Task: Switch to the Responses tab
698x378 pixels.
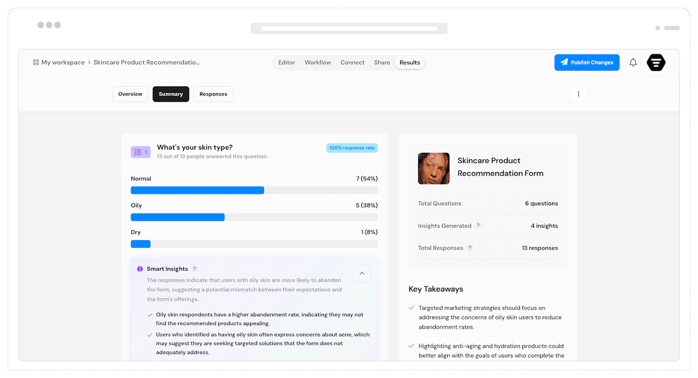Action: pyautogui.click(x=213, y=94)
